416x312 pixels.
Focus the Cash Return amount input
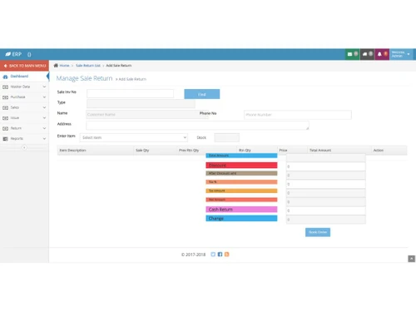point(326,210)
